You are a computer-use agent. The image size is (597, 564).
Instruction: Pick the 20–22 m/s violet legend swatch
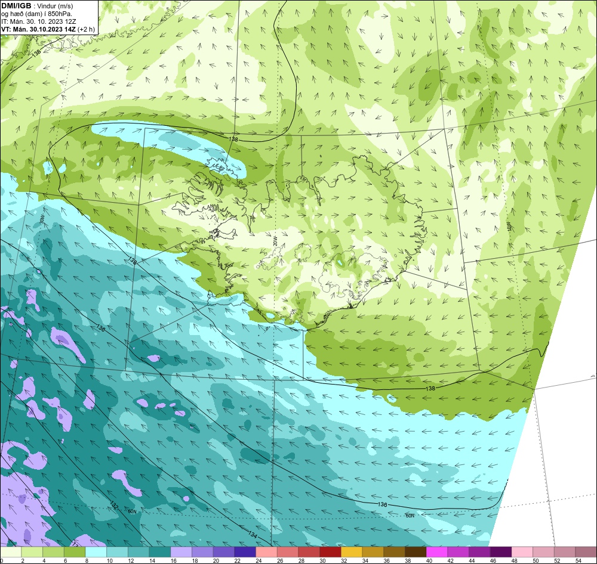point(224,552)
